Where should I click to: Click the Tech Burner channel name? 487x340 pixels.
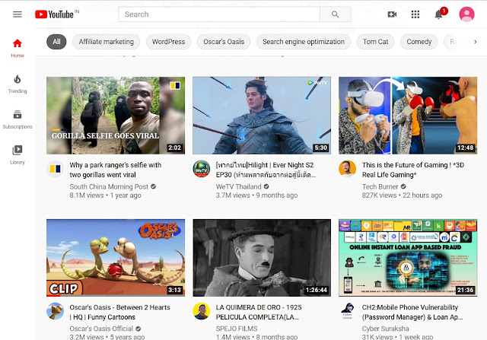pos(380,186)
